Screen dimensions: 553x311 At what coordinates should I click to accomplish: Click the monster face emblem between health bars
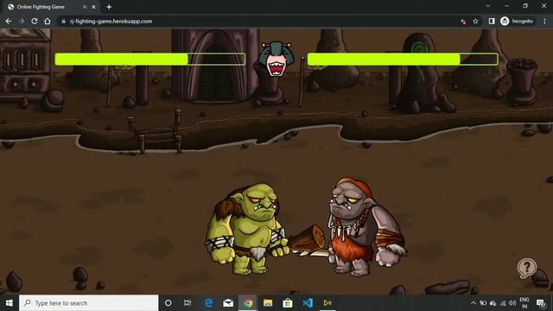276,59
